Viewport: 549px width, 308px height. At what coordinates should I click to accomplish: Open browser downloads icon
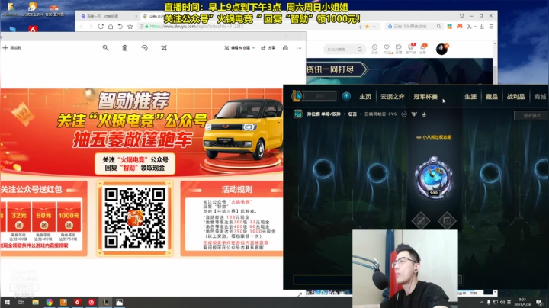pos(482,27)
